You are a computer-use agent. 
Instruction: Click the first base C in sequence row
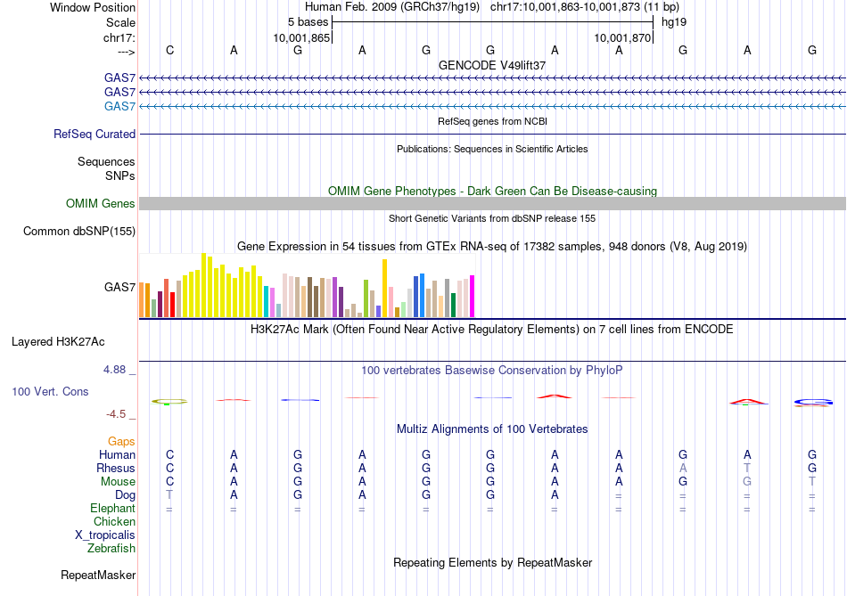(x=169, y=50)
